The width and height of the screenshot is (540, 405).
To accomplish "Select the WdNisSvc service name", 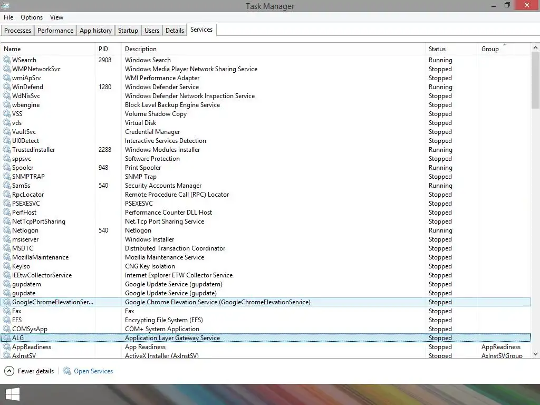I will pyautogui.click(x=26, y=96).
